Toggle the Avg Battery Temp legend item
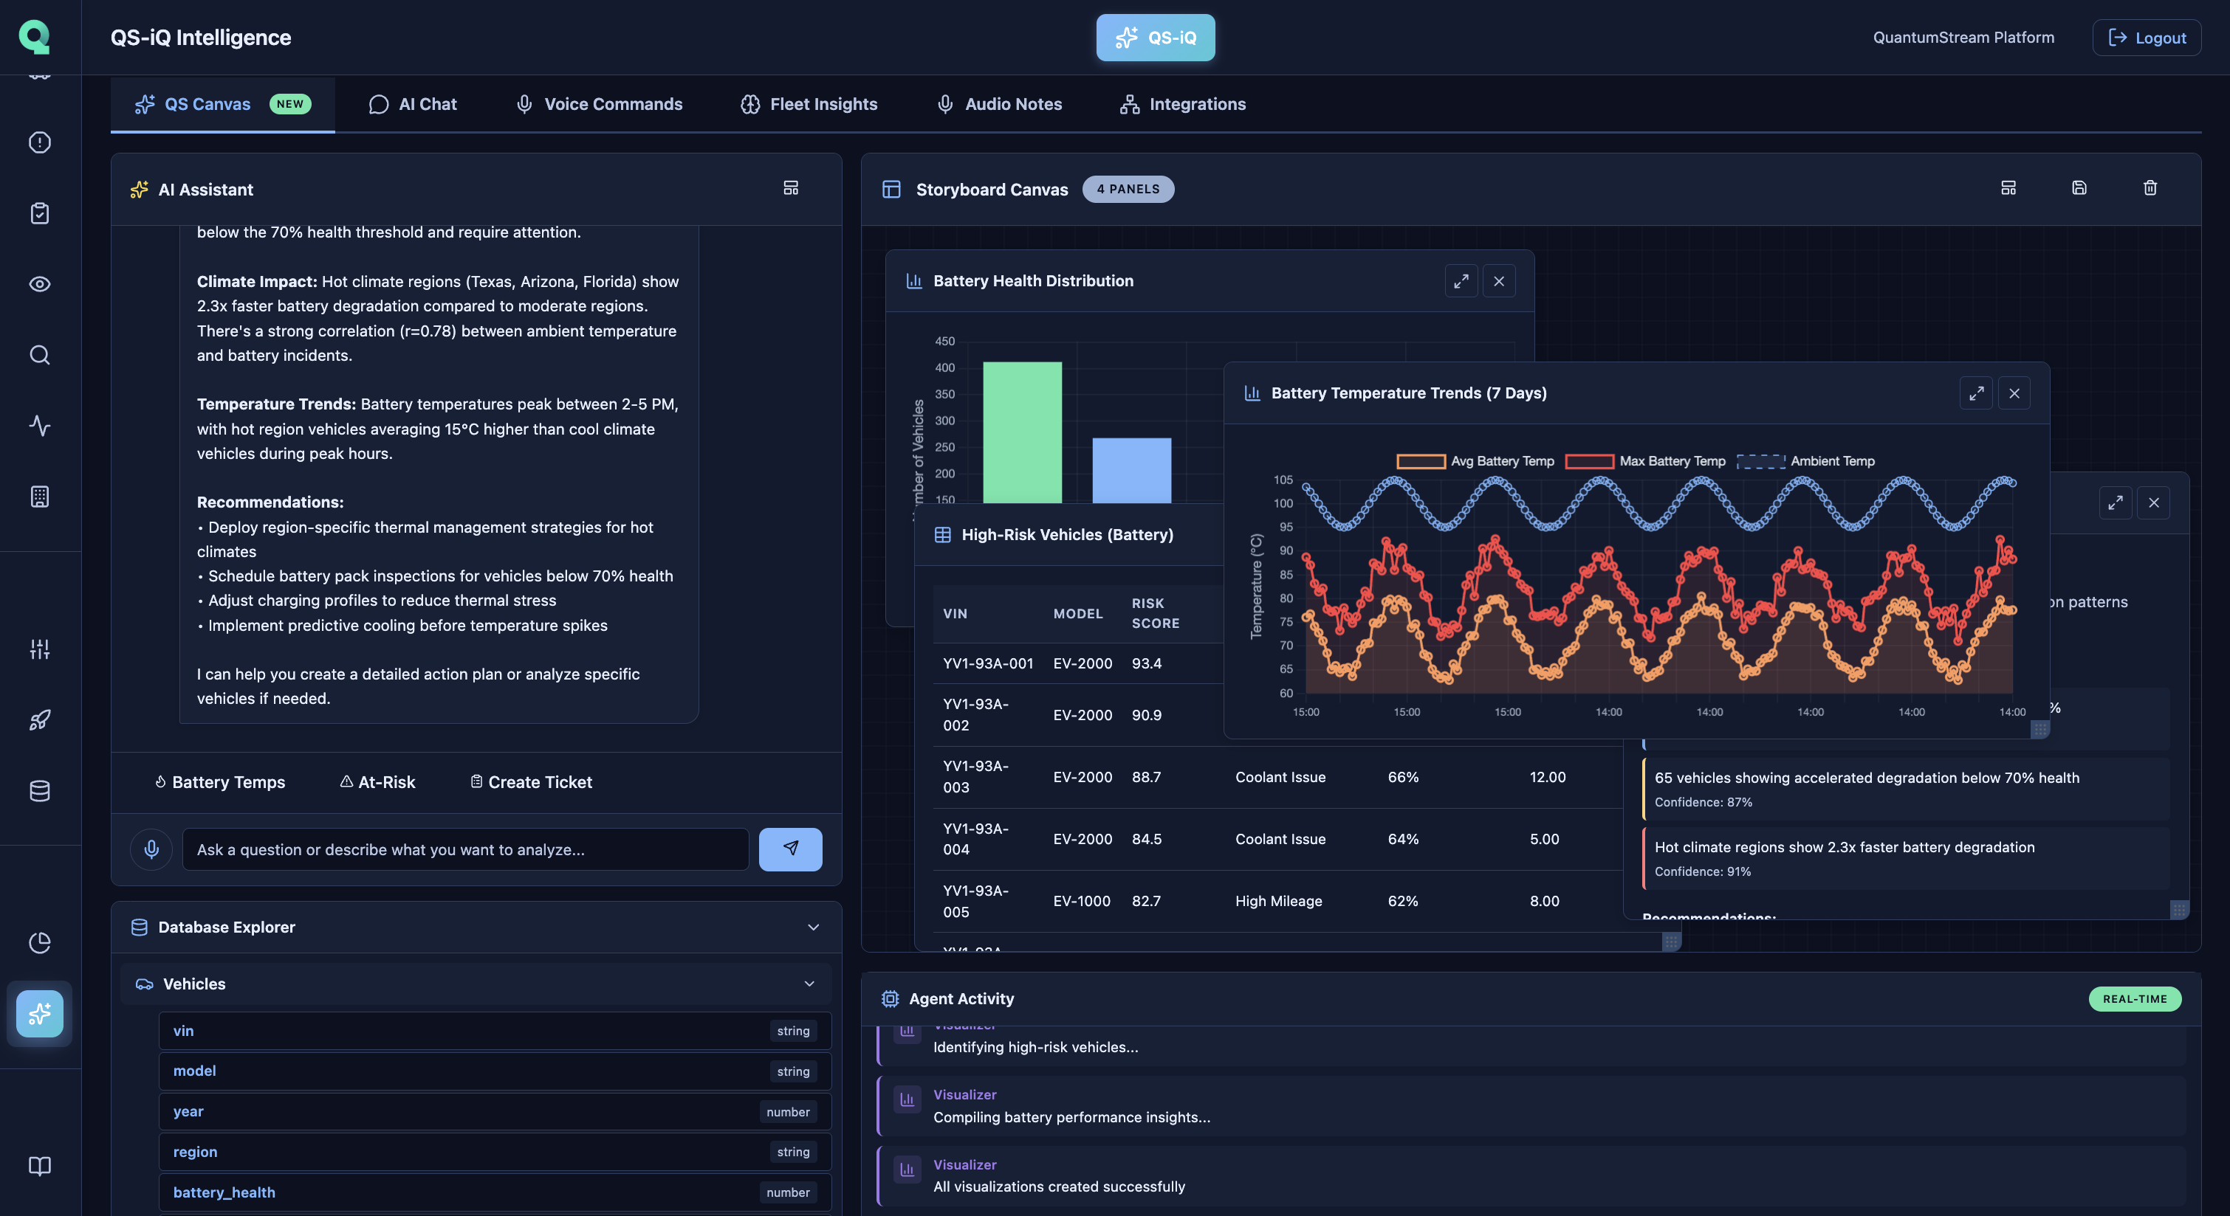Image resolution: width=2230 pixels, height=1216 pixels. point(1475,461)
